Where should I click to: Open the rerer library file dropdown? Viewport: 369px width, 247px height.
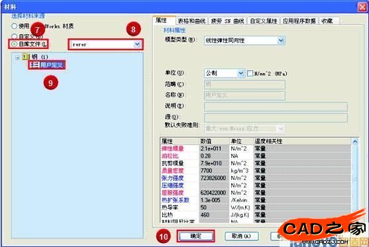tap(137, 44)
